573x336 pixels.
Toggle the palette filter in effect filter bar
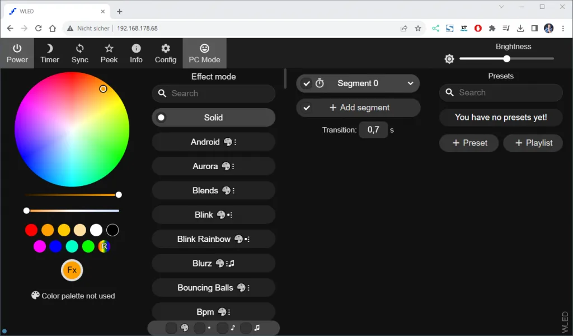(x=172, y=328)
